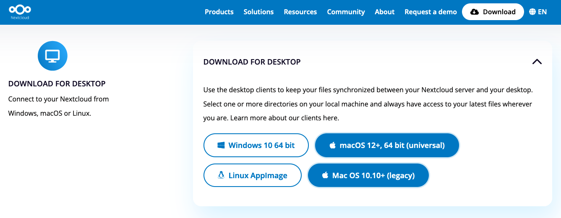Image resolution: width=561 pixels, height=218 pixels.
Task: Click the 'Learn more about our clients here' text
Action: (284, 118)
